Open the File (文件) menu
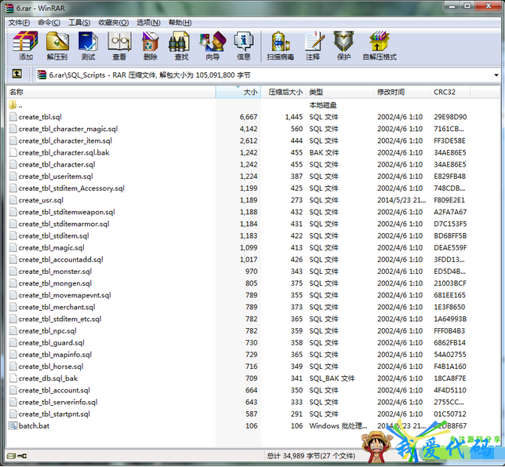This screenshot has width=505, height=467. 19,23
